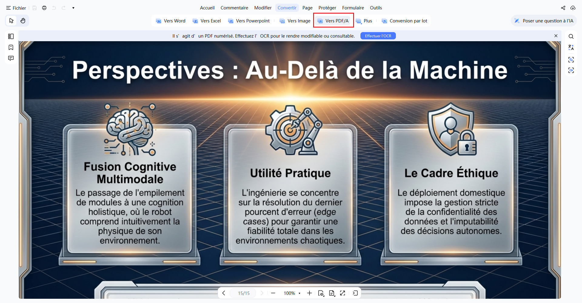Viewport: 582px width, 303px height.
Task: Zoom out with the minus button
Action: [x=273, y=293]
